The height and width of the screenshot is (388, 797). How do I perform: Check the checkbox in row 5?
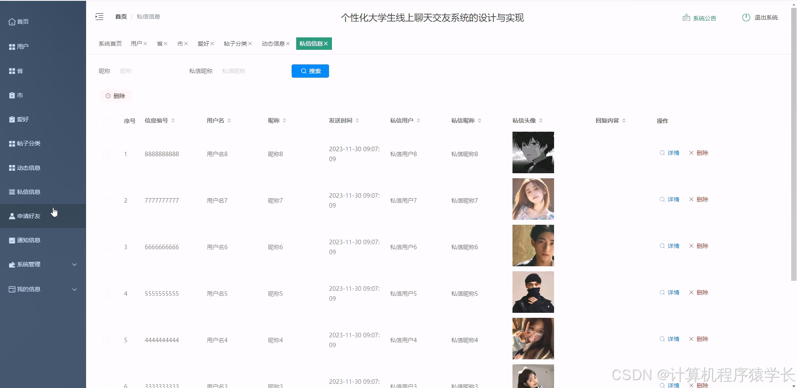106,340
